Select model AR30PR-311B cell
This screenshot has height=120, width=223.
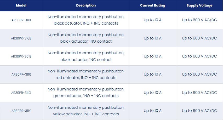pyautogui.click(x=21, y=20)
